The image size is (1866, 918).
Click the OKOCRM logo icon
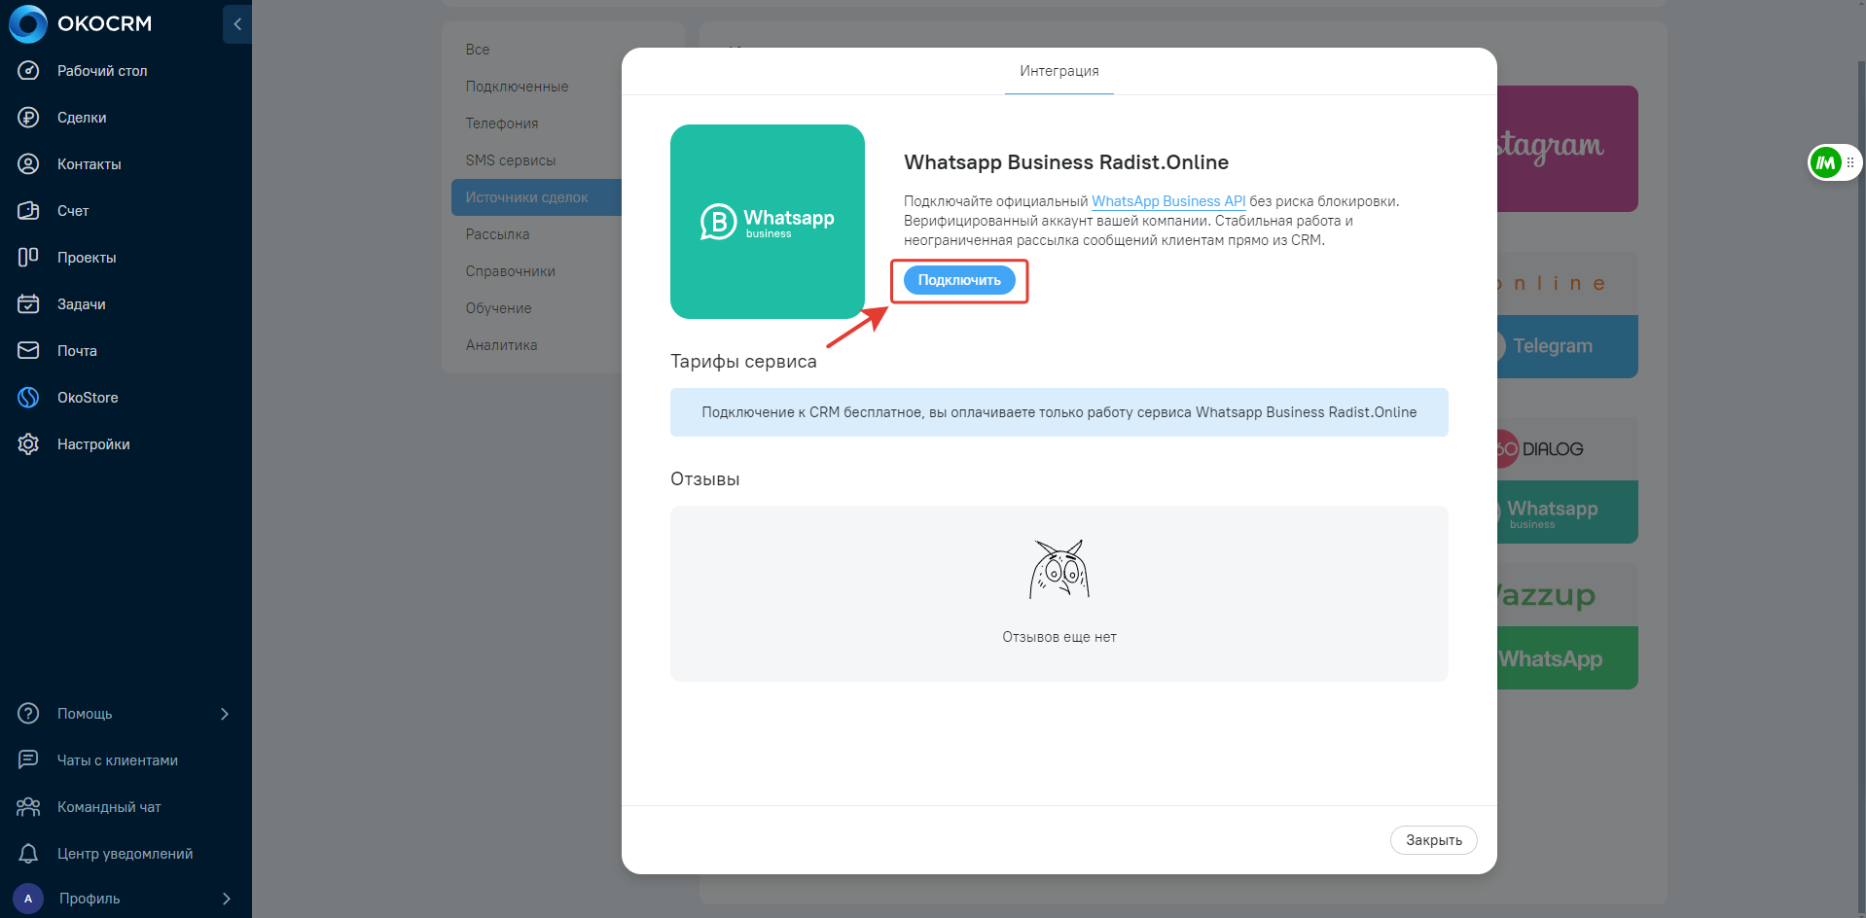pyautogui.click(x=28, y=24)
